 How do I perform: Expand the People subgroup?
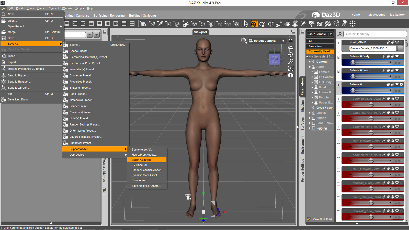(x=312, y=97)
